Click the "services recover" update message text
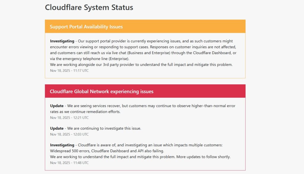 [148, 106]
